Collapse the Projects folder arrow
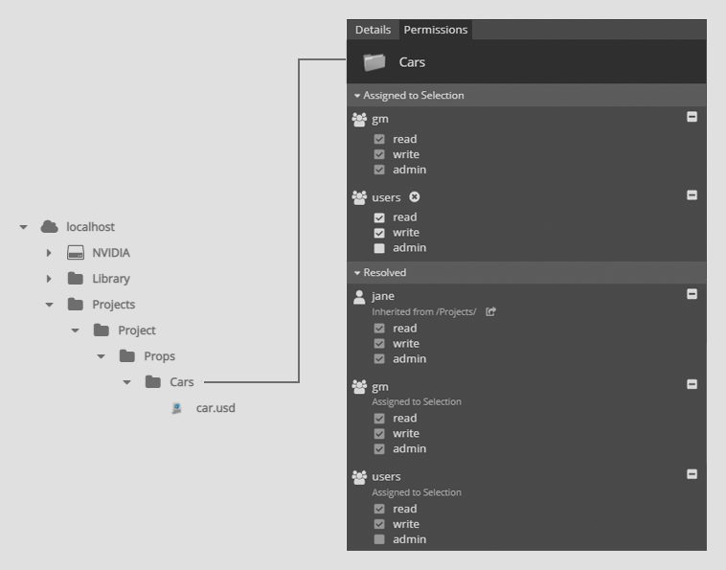This screenshot has height=570, width=726. (49, 305)
